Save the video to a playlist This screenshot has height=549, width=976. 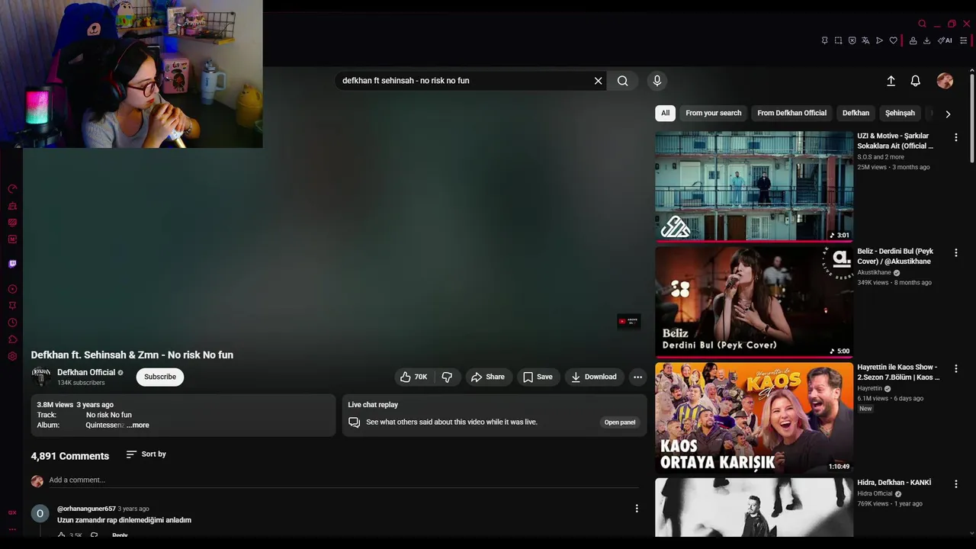pyautogui.click(x=538, y=377)
